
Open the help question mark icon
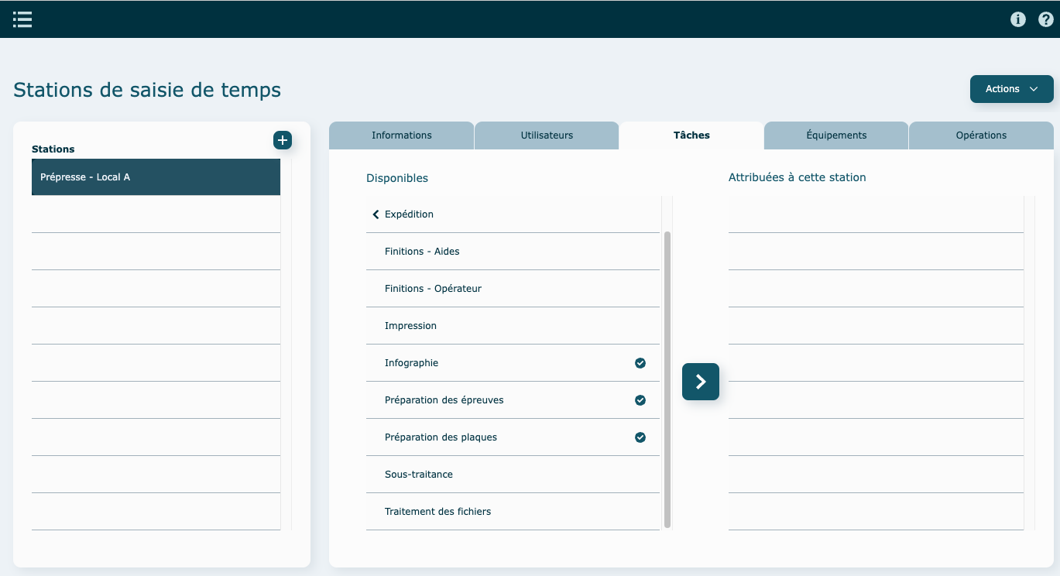1045,19
